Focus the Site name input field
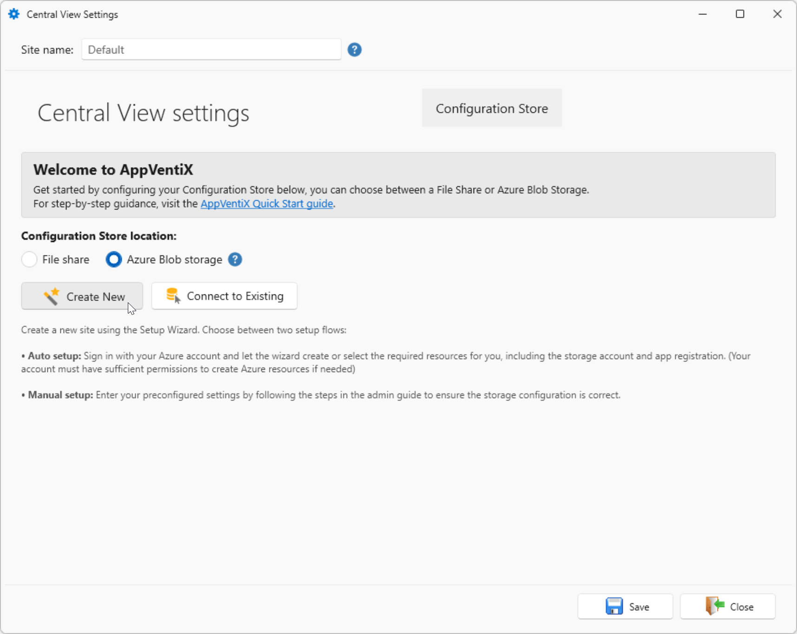The image size is (797, 634). [211, 49]
